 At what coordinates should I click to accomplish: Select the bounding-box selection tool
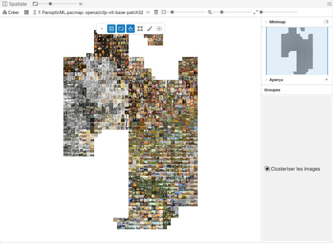tap(140, 29)
